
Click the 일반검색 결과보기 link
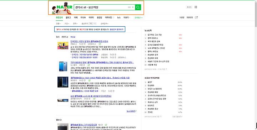pyautogui.click(x=116, y=30)
